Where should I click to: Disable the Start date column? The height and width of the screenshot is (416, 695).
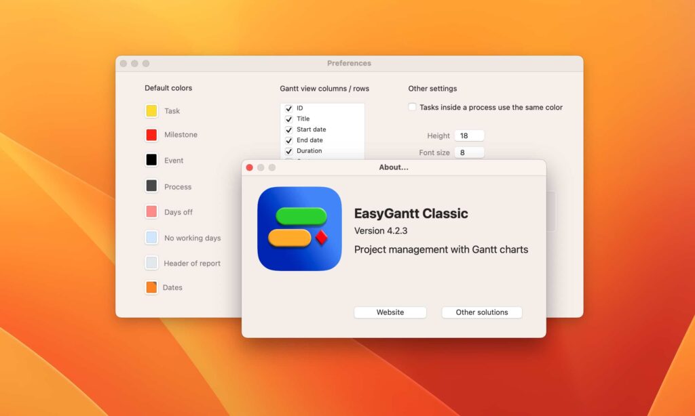pyautogui.click(x=289, y=129)
